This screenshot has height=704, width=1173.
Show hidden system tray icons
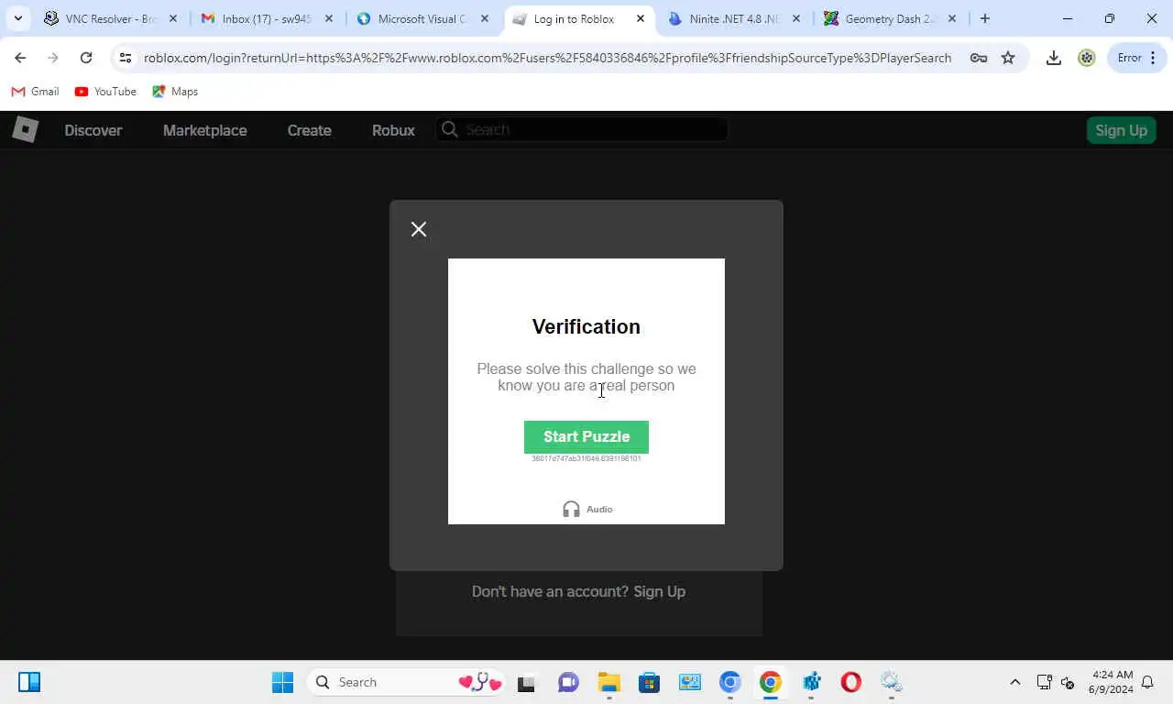click(1014, 682)
